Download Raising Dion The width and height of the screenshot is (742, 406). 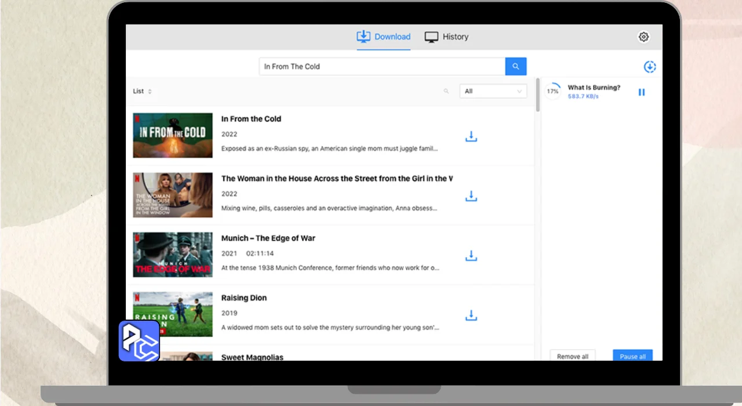coord(471,316)
